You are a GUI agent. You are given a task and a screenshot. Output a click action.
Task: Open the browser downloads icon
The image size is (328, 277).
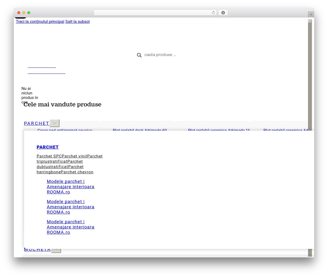pyautogui.click(x=223, y=13)
